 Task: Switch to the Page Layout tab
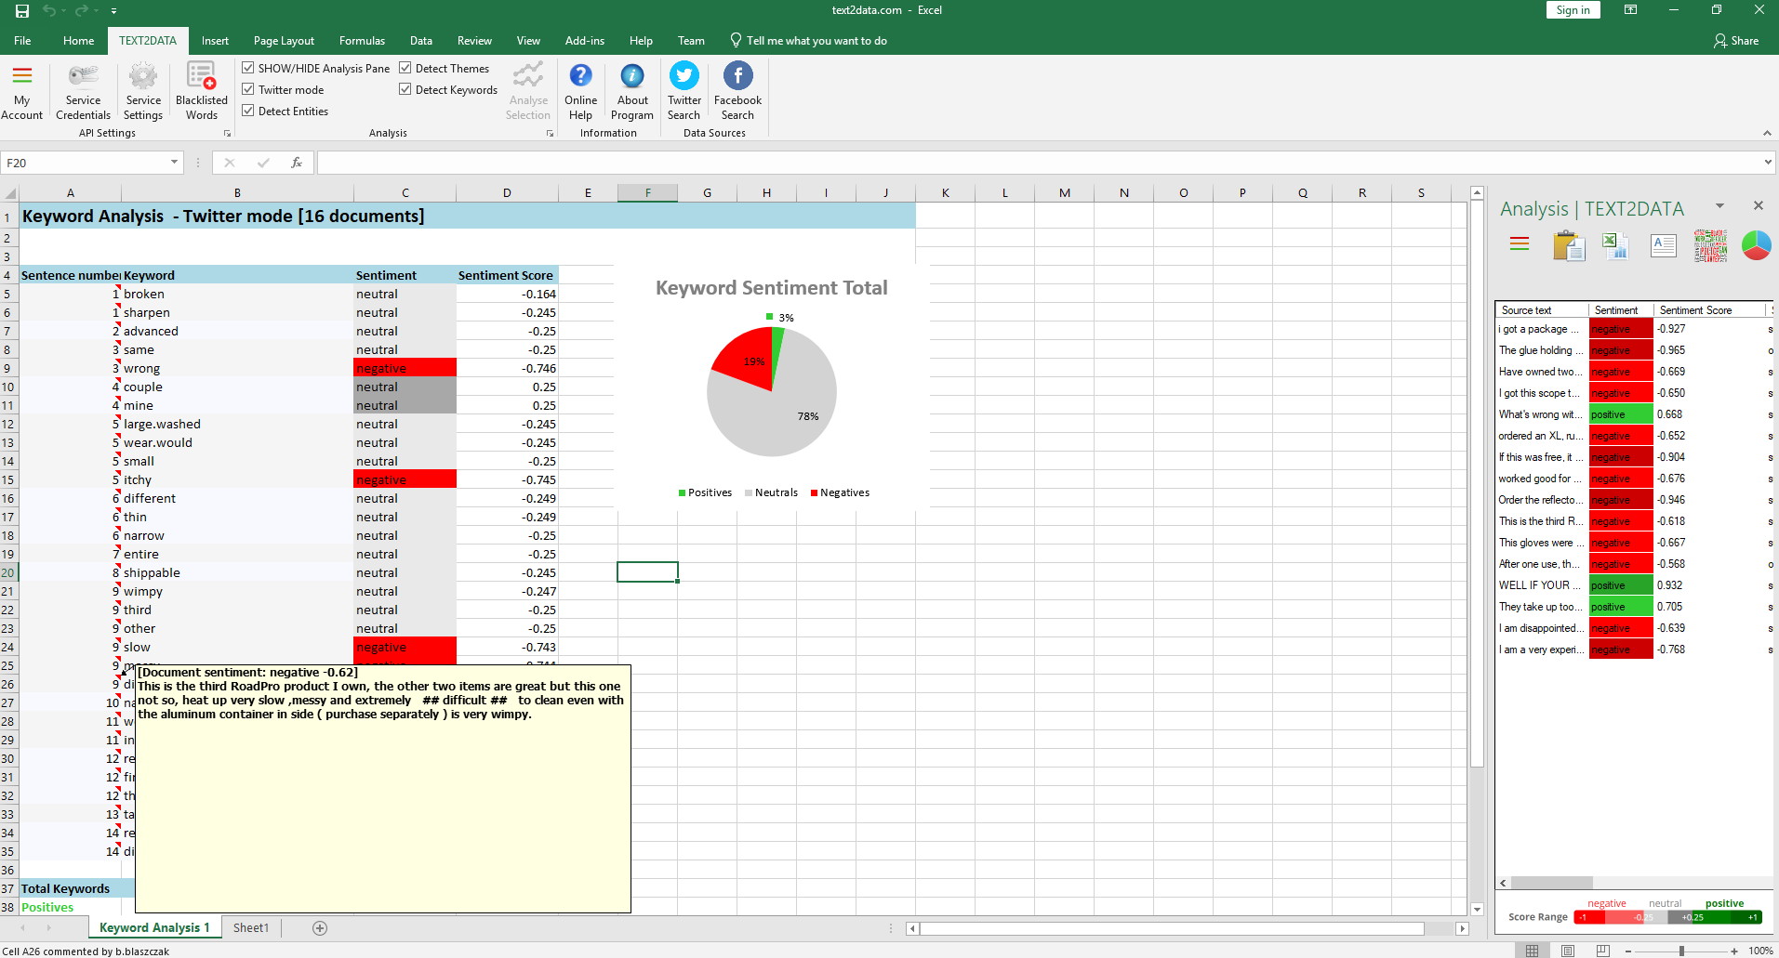point(284,41)
